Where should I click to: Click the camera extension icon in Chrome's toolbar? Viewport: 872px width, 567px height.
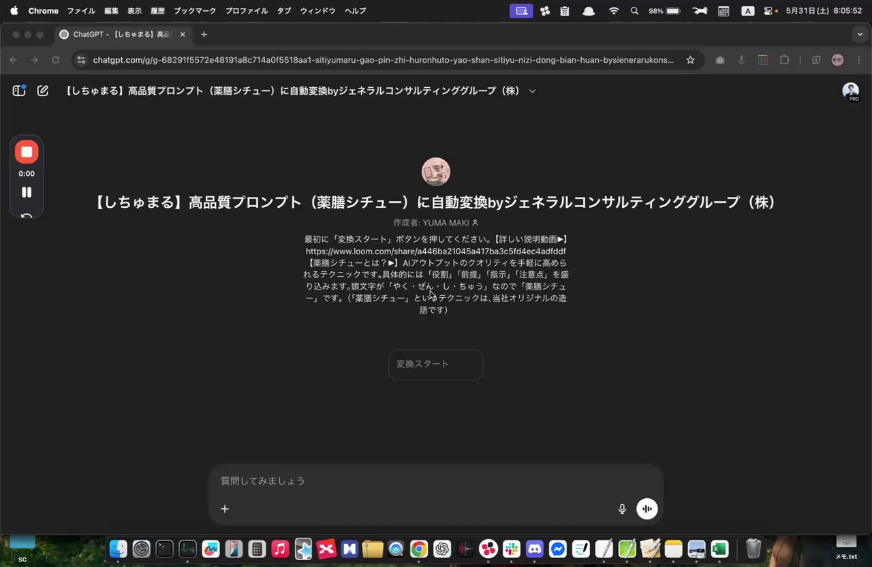pos(720,60)
